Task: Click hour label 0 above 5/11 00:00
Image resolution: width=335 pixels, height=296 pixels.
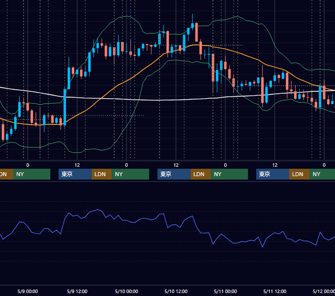Action: coord(226,165)
